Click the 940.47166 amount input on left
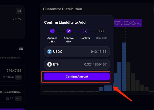The width and height of the screenshot is (154, 110). [x=14, y=70]
